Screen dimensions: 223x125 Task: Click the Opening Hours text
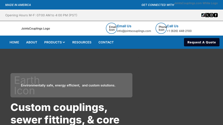41,15
